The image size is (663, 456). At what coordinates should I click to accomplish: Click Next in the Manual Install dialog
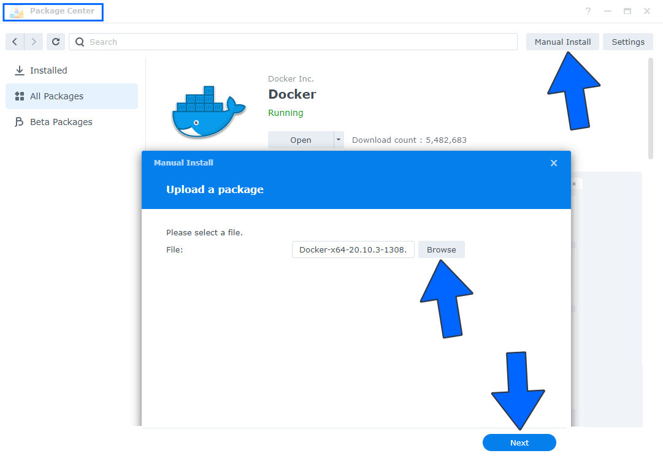(x=519, y=443)
